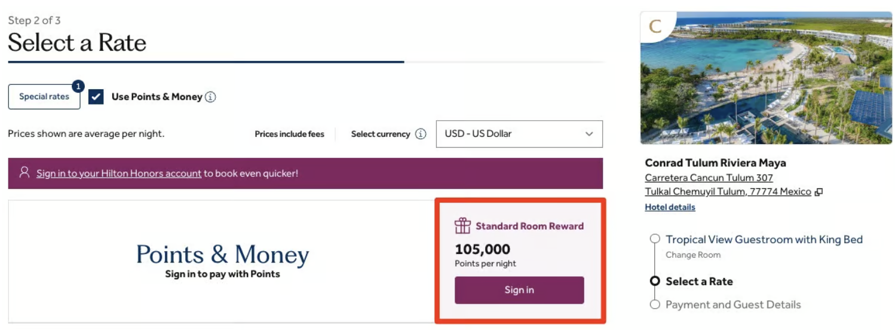Click the info icon beside Use Points & Money
Viewport: 895px width, 330px height.
coord(210,97)
